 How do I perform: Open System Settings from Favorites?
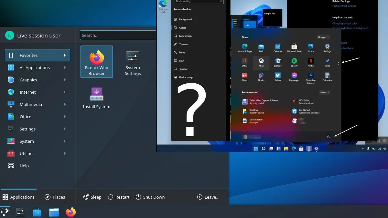(x=133, y=61)
